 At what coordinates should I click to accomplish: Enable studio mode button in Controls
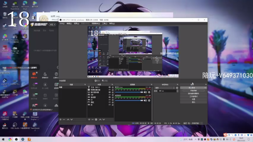pyautogui.click(x=194, y=97)
